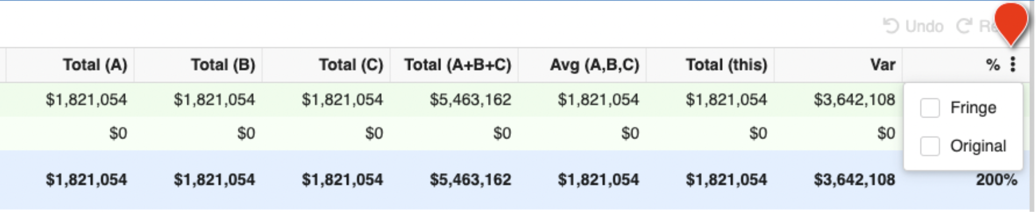This screenshot has width=1036, height=212.
Task: Click the Undo button text
Action: pos(924,26)
